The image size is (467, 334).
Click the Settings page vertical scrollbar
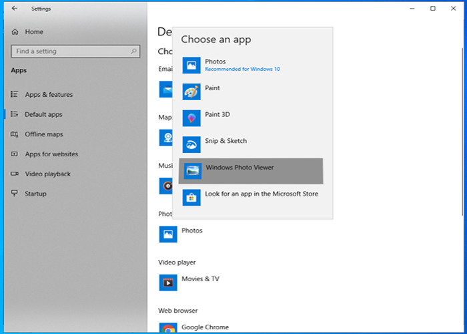coord(462,131)
